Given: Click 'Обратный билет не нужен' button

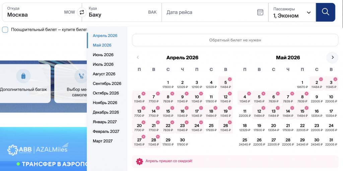Looking at the screenshot, I should click(235, 40).
